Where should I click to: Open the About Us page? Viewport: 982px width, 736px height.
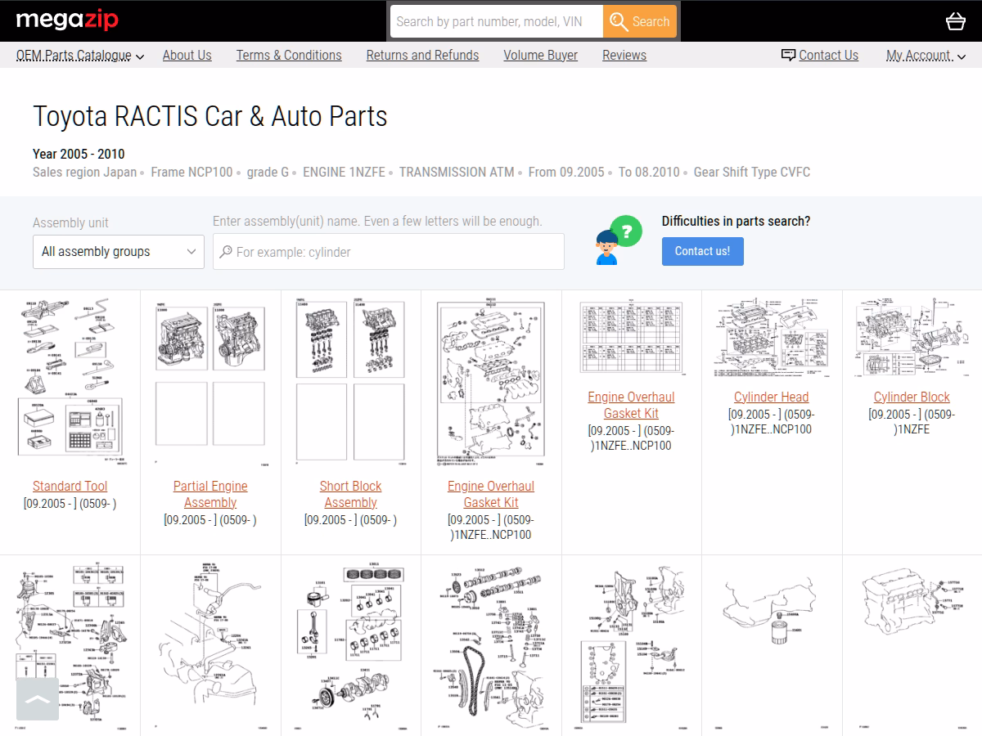pos(187,56)
